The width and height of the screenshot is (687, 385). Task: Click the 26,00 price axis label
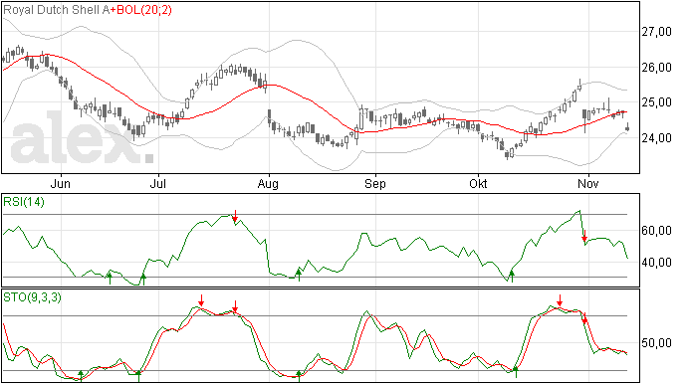(656, 68)
